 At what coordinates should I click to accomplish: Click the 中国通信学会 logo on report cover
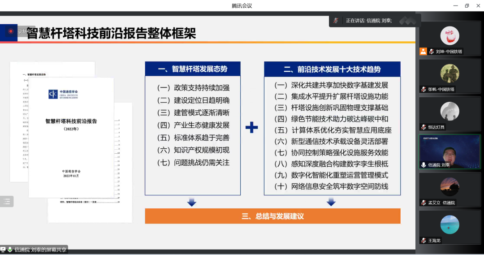63,94
